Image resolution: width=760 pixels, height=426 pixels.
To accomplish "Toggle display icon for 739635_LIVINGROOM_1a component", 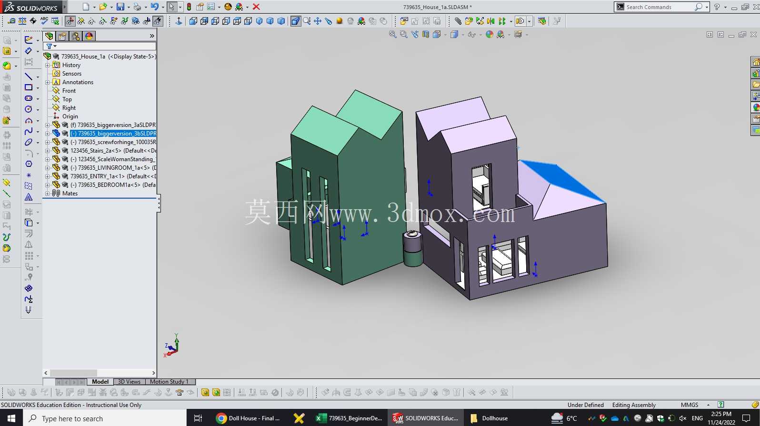I will tap(65, 168).
